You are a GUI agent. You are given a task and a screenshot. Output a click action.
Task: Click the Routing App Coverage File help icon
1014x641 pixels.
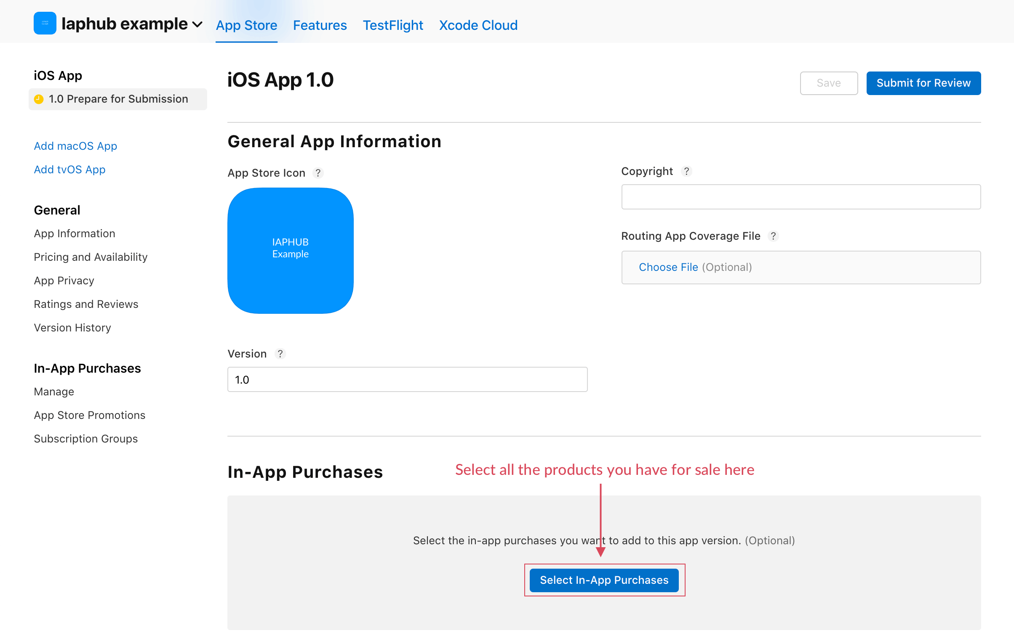point(773,236)
